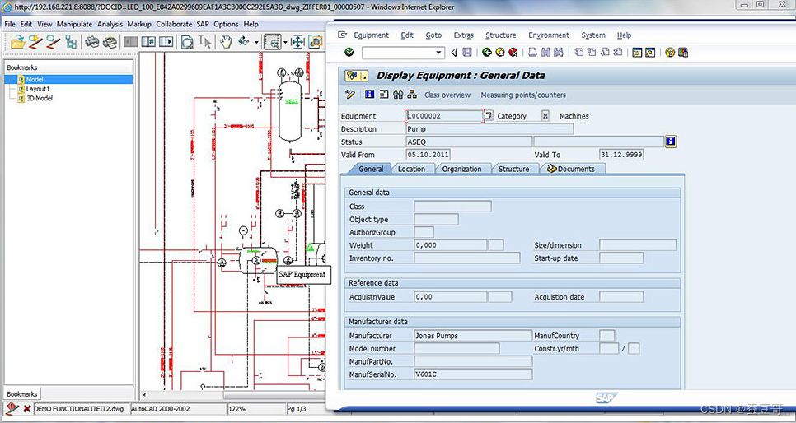Click the SAP print icon
Image resolution: width=796 pixels, height=423 pixels.
point(532,52)
